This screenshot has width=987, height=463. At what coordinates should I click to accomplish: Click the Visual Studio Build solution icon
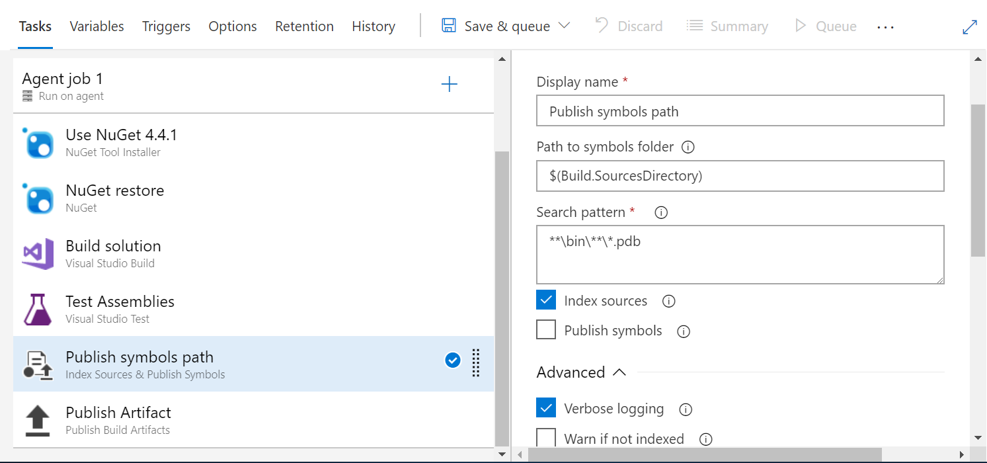click(38, 254)
